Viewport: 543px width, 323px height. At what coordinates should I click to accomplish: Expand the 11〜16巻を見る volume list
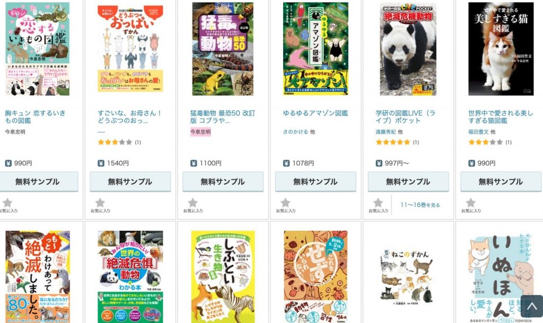420,205
